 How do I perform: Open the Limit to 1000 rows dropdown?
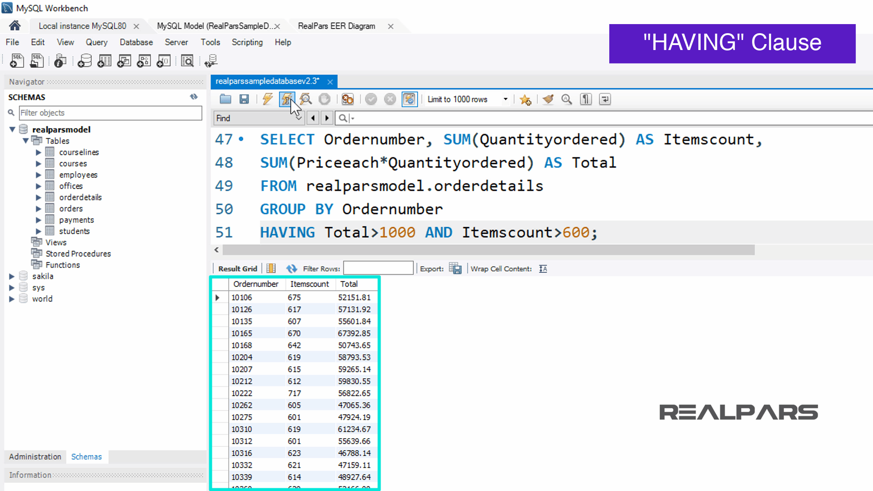[x=505, y=99]
